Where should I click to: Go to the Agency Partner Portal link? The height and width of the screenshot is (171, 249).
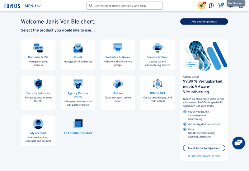[x=78, y=95]
